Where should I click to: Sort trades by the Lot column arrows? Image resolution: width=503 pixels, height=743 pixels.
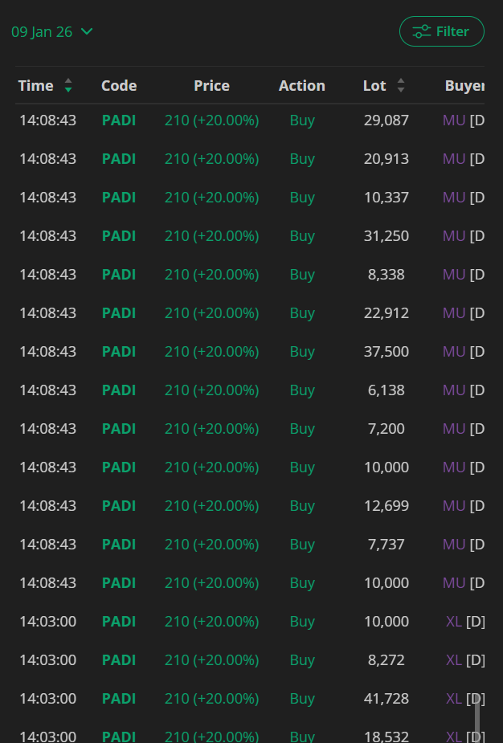(x=401, y=86)
